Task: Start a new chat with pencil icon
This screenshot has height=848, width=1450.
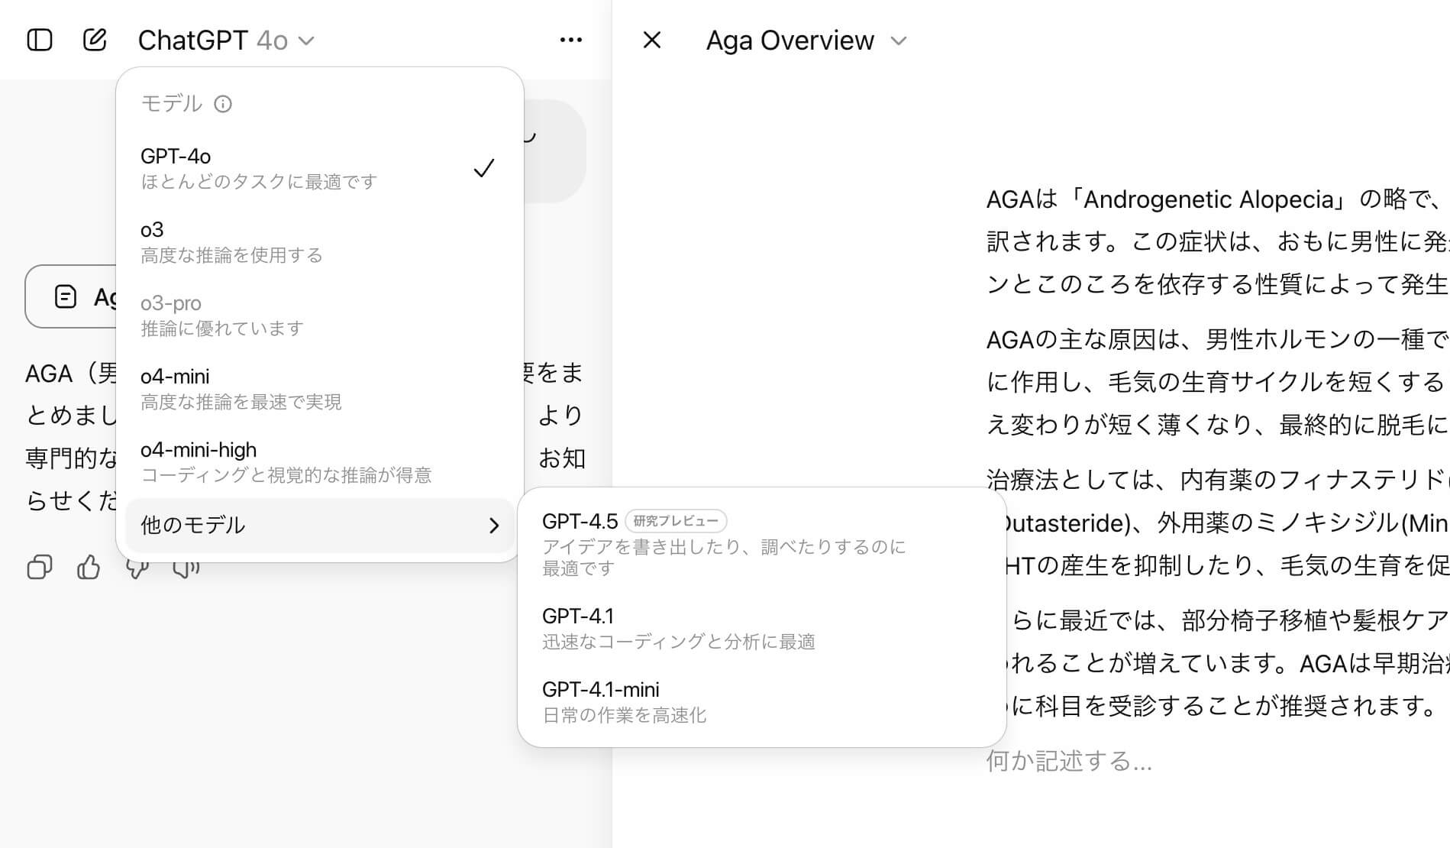Action: tap(95, 40)
